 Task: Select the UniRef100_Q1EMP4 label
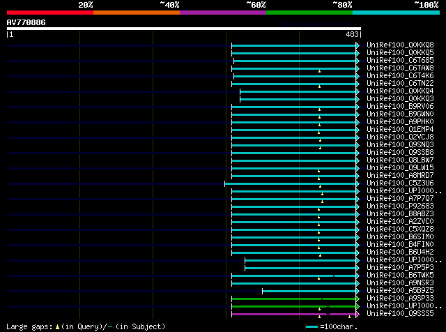[400, 130]
